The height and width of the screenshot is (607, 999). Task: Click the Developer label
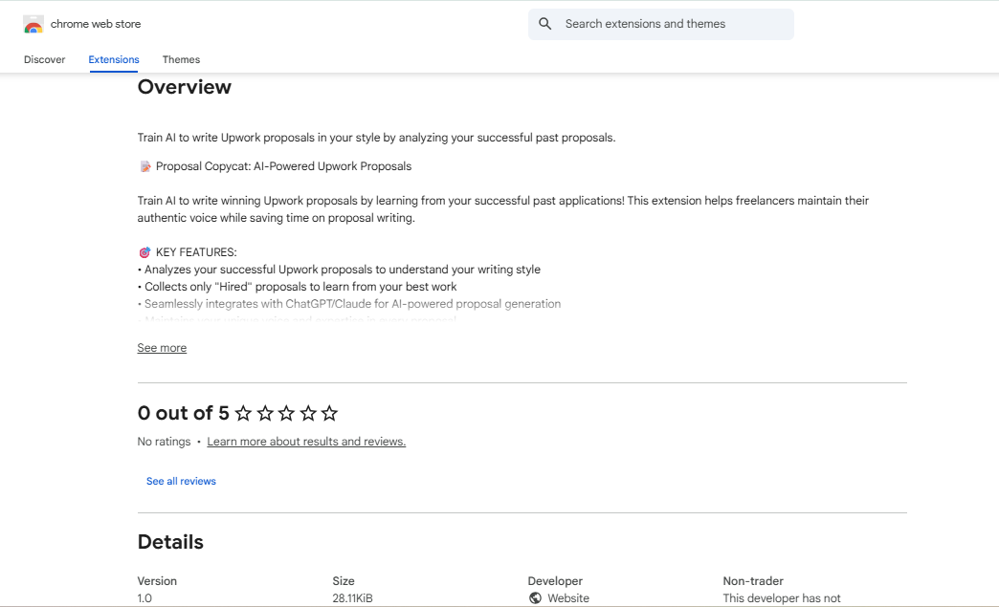pyautogui.click(x=555, y=581)
